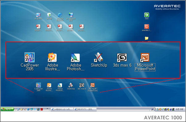Open the red 'averatec1...' desktop icon

click(x=147, y=28)
